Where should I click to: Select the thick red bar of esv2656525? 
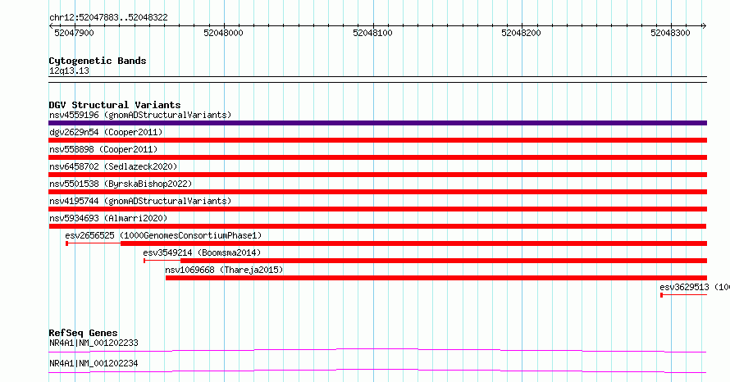pyautogui.click(x=414, y=243)
